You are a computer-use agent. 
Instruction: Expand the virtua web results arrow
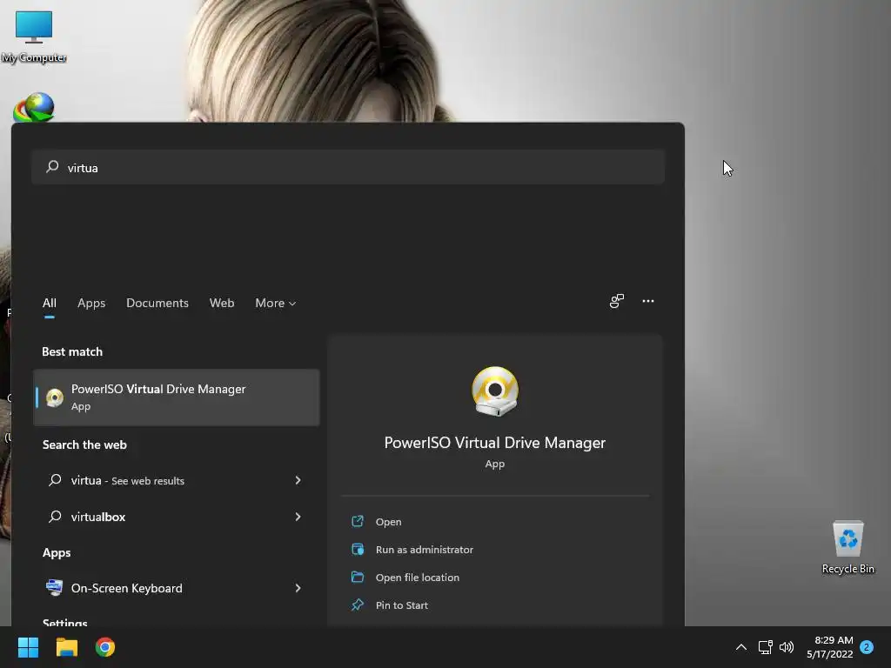coord(298,480)
